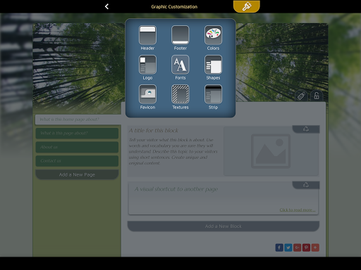The height and width of the screenshot is (270, 361).
Task: Follow the Click to read more link
Action: (298, 210)
